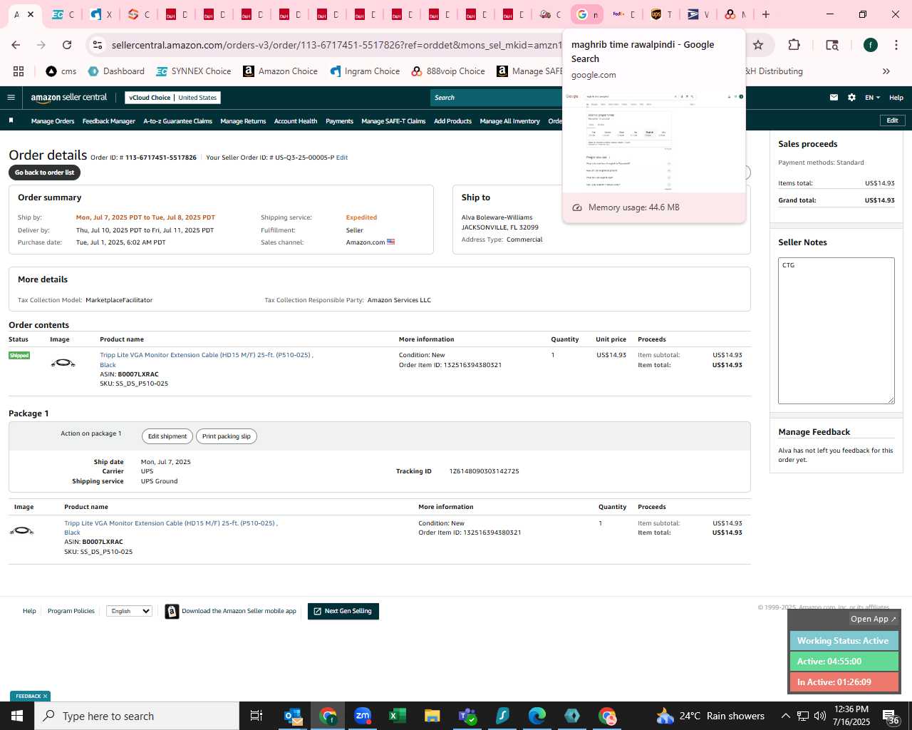Click the bookmark flag in the navigation bar

pyautogui.click(x=11, y=120)
